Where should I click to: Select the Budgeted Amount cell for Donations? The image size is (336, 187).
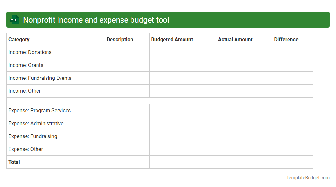point(183,52)
